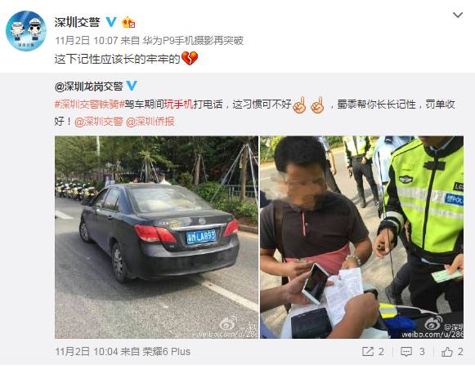Viewport: 475px width, 369px height.
Task: View the black car photo thumbnail
Action: click(x=156, y=237)
